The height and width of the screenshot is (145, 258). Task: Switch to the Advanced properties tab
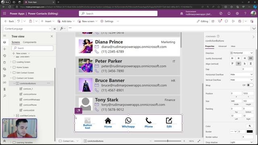tap(223, 46)
